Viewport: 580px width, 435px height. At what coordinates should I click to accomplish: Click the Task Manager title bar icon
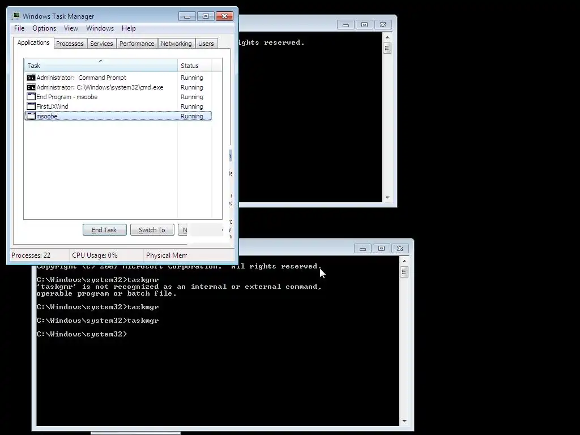16,16
